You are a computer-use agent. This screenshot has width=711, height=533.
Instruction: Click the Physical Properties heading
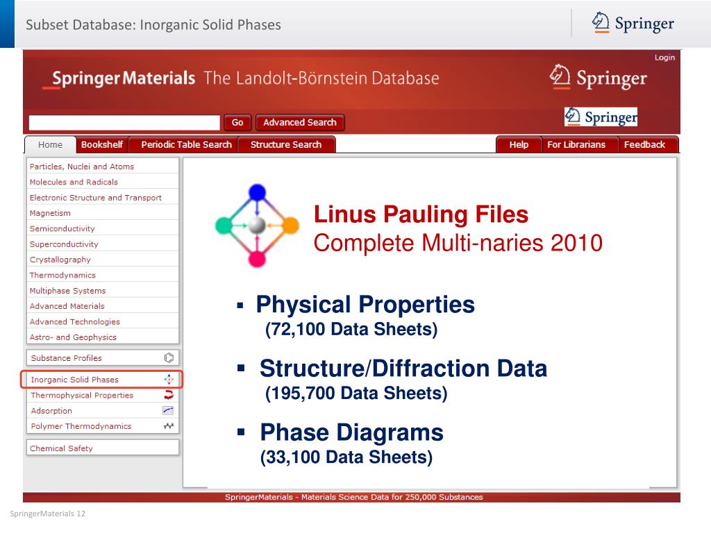tap(365, 304)
